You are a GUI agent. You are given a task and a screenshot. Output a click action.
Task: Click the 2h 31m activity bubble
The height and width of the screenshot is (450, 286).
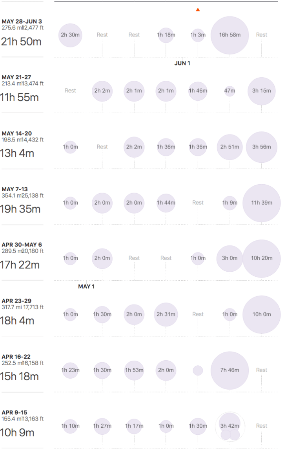[166, 314]
